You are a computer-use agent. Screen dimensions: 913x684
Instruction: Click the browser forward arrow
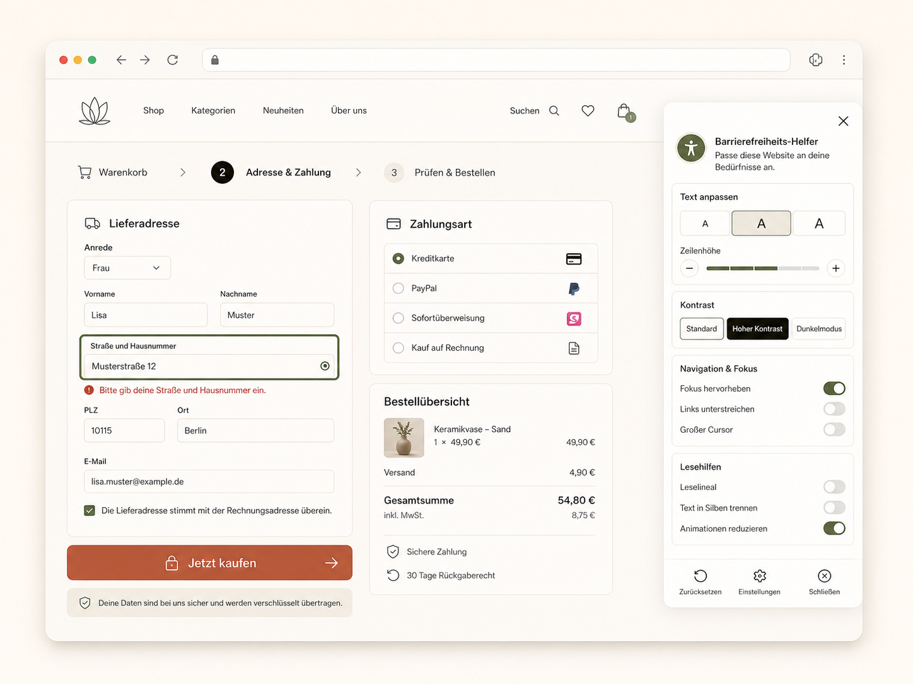click(x=145, y=60)
